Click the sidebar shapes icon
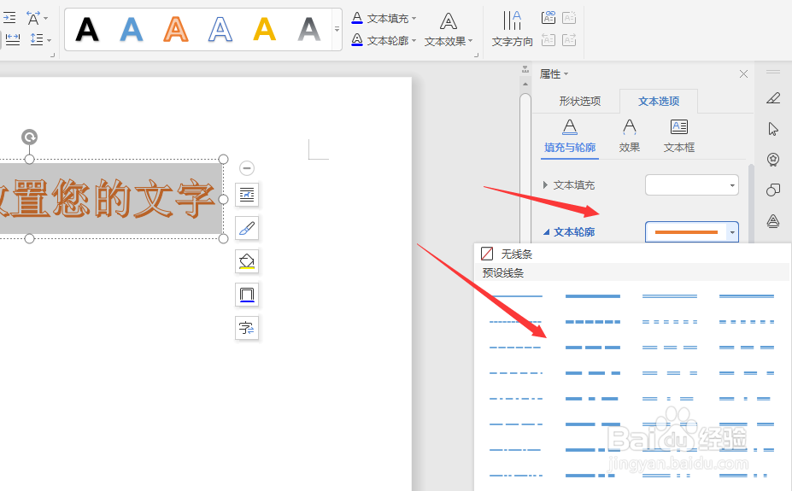The width and height of the screenshot is (792, 491). (773, 190)
